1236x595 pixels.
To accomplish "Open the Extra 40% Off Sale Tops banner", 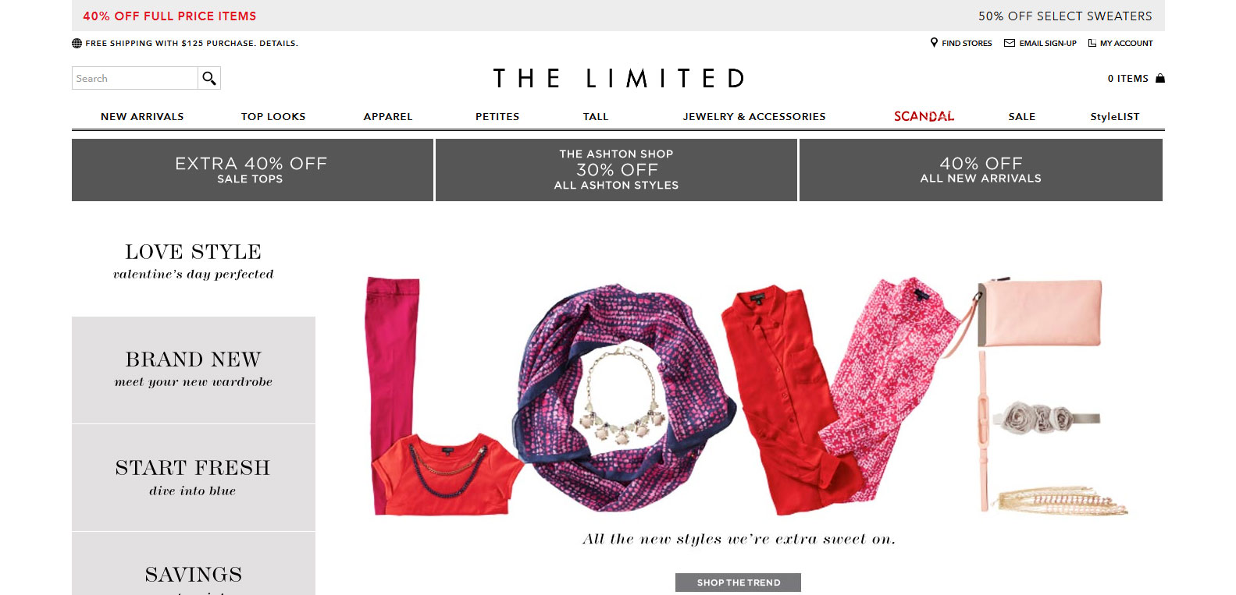I will [252, 170].
